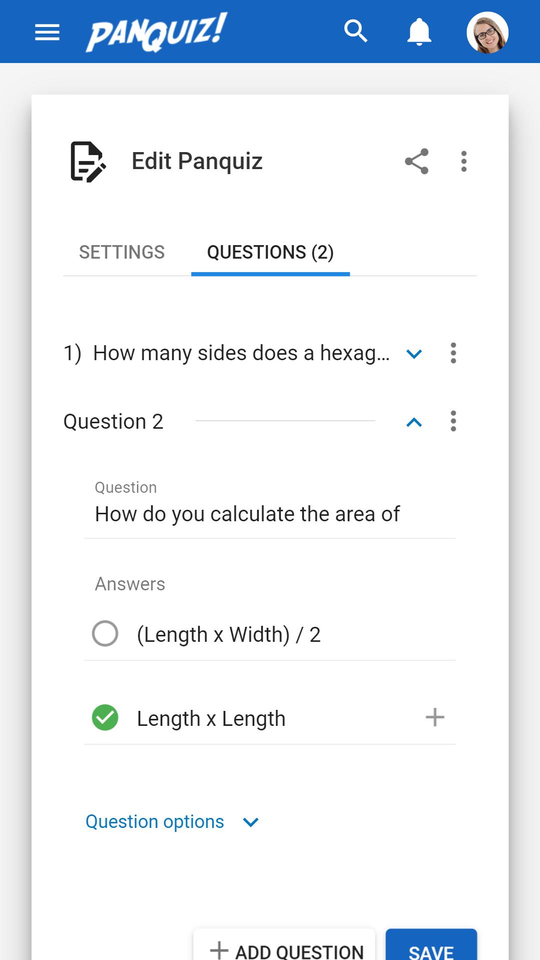
Task: Click the Save button
Action: tap(431, 948)
